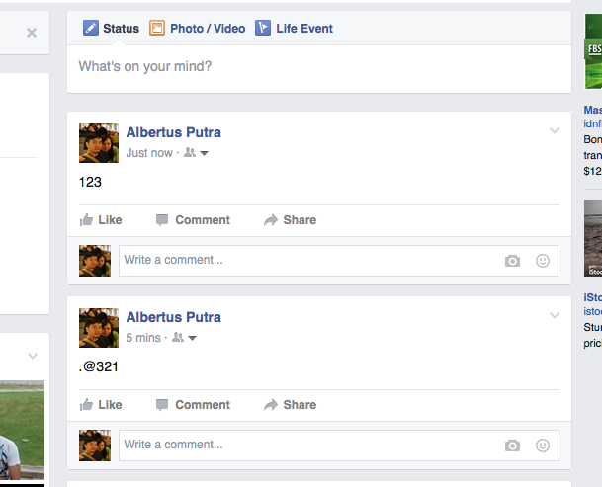Open the audience selector on the 5 mins post
This screenshot has height=487, width=602.
pos(184,338)
